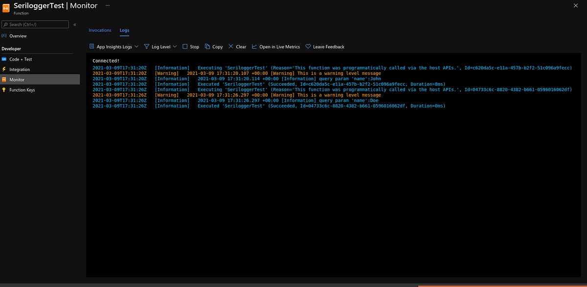Stop the live log stream
Screen dimensions: 587x287
pyautogui.click(x=190, y=46)
